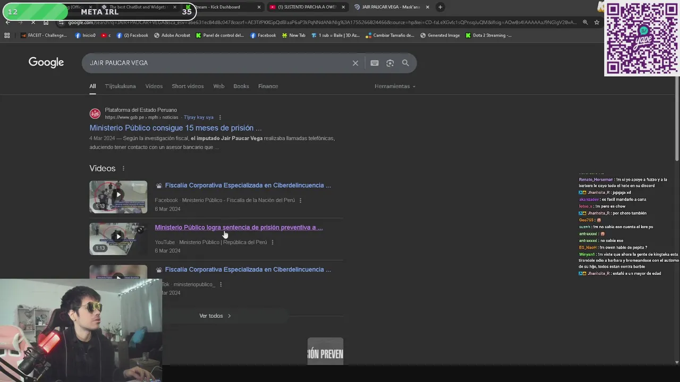The image size is (680, 382).
Task: Close the Kick Dashboard browser tab
Action: [x=259, y=7]
